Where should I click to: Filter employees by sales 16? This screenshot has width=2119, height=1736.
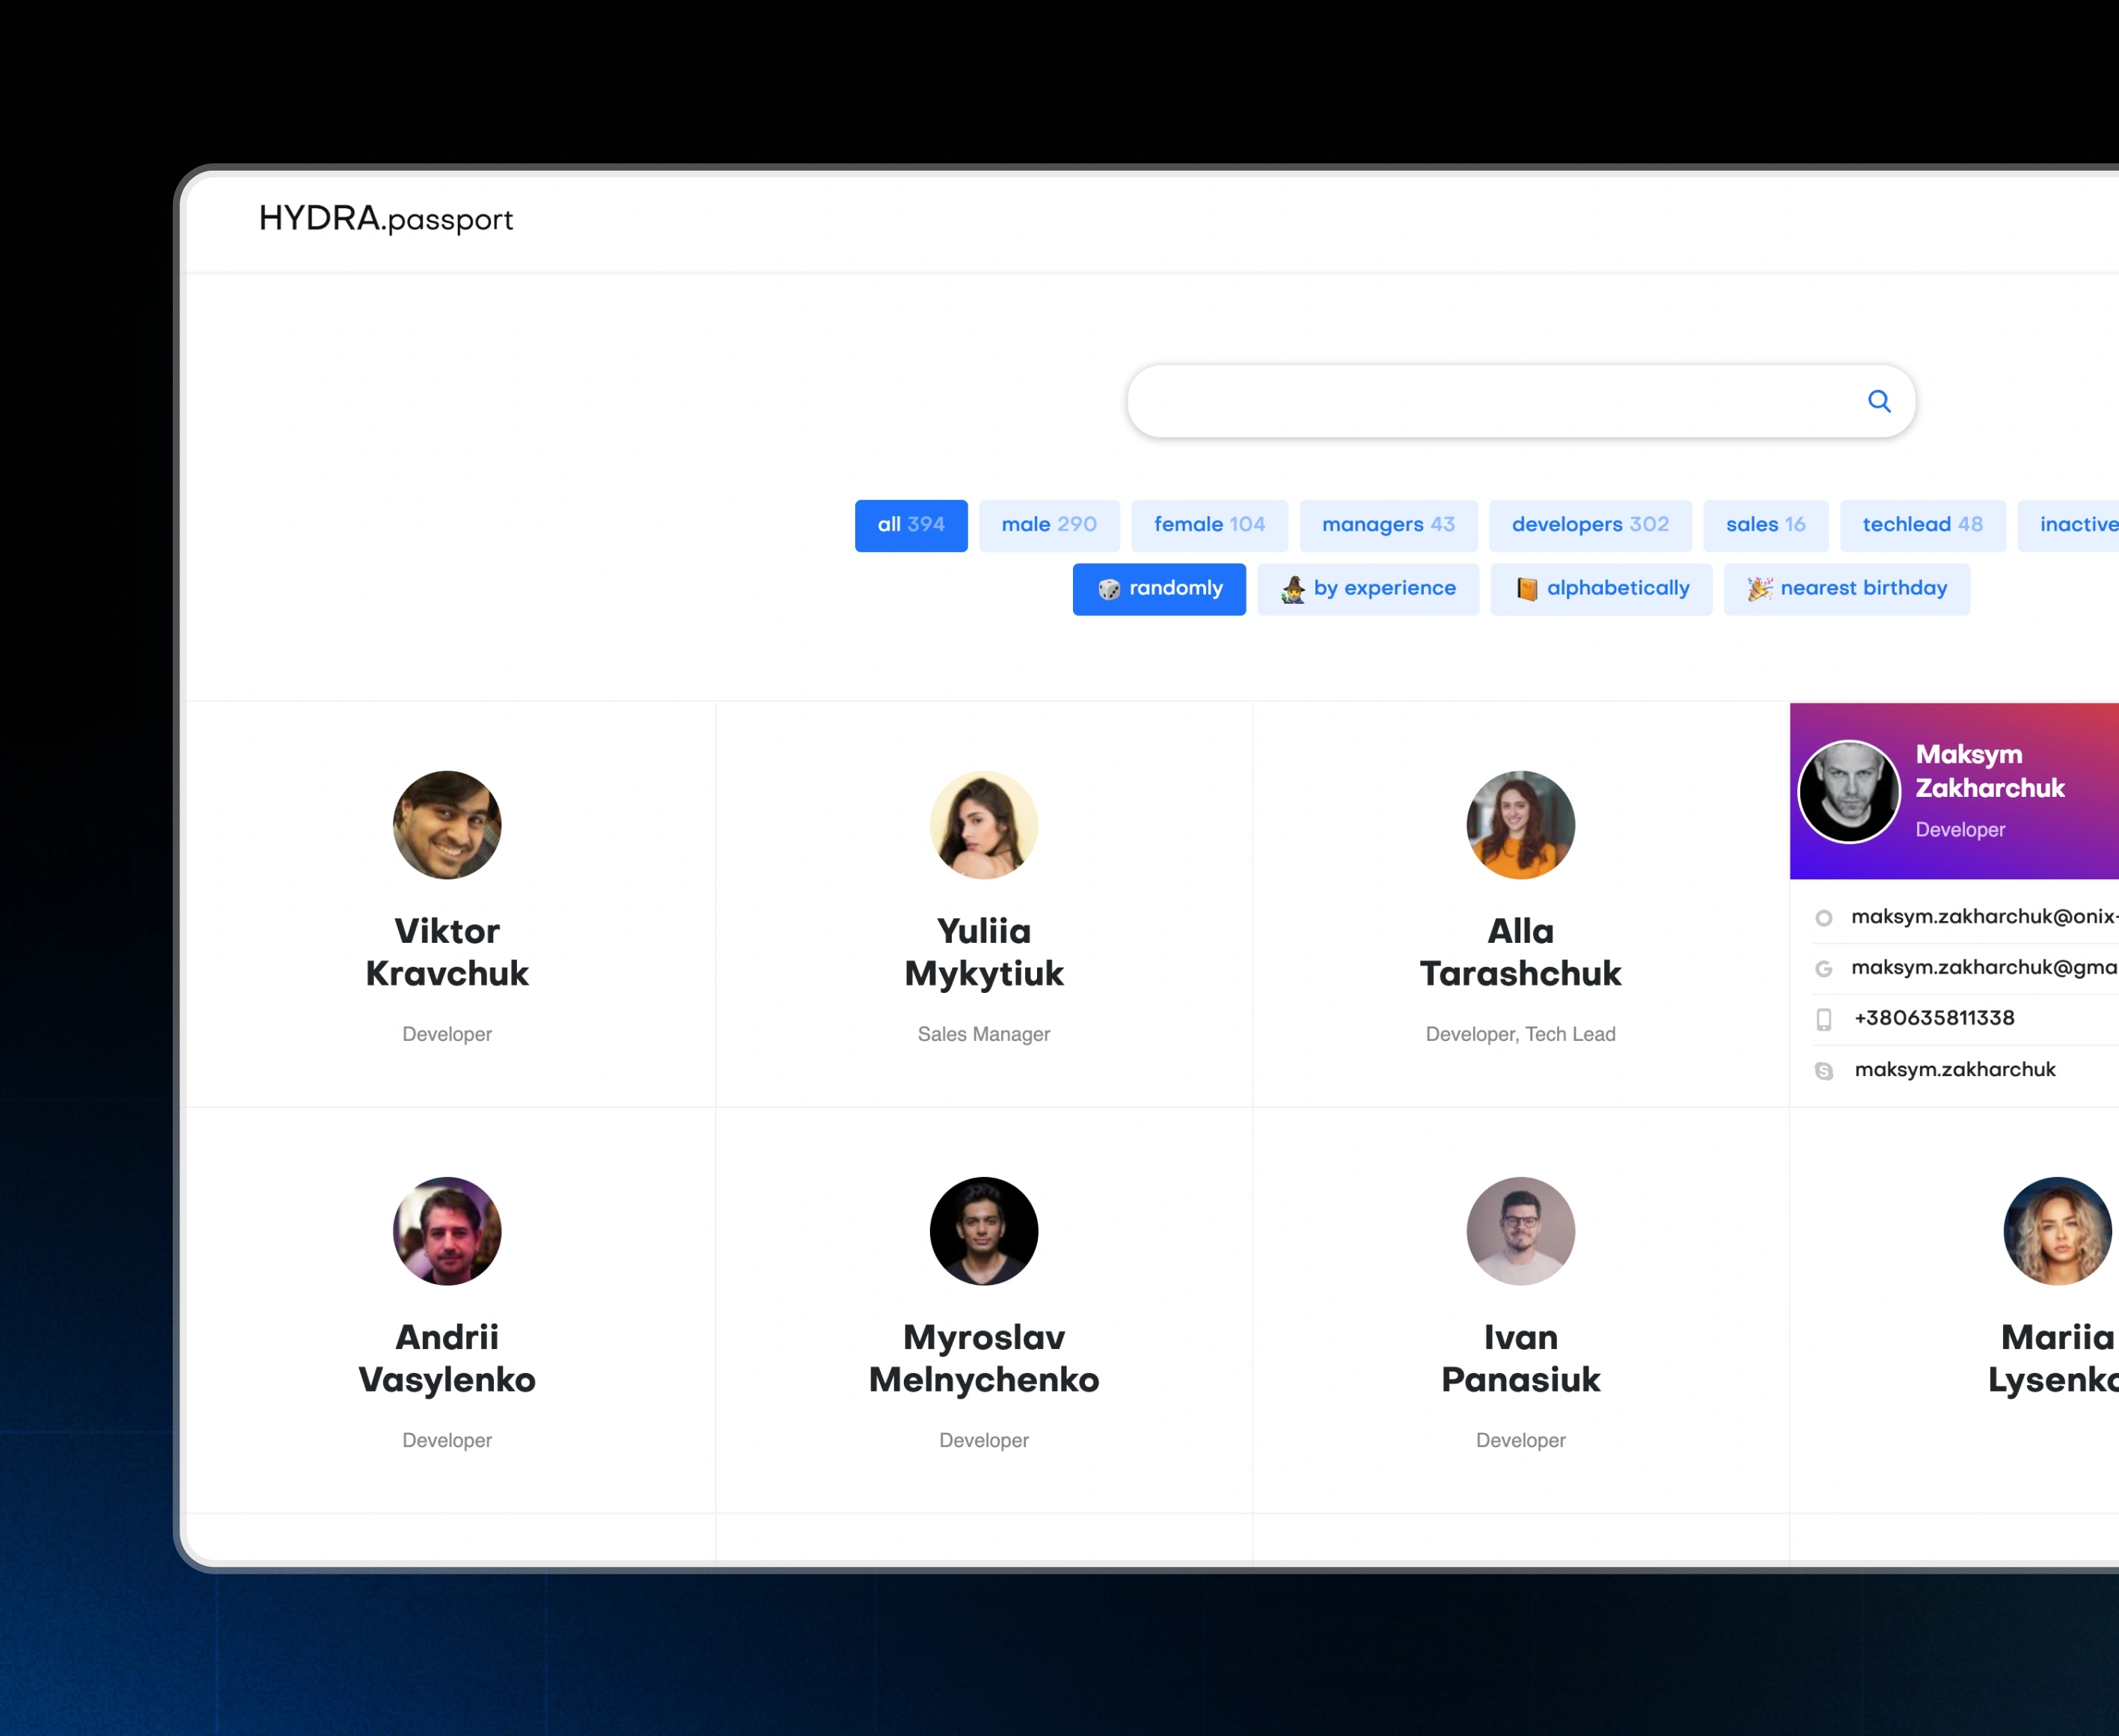[1765, 525]
